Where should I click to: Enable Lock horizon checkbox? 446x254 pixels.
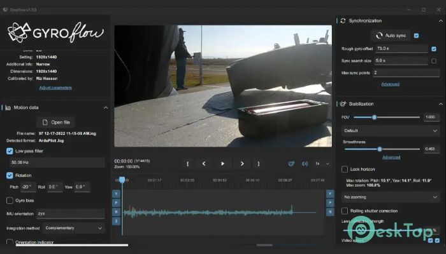pos(345,170)
